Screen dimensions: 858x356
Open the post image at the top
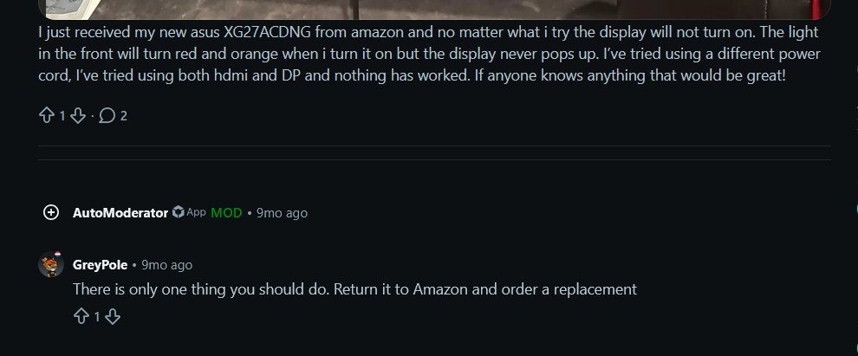click(x=434, y=10)
